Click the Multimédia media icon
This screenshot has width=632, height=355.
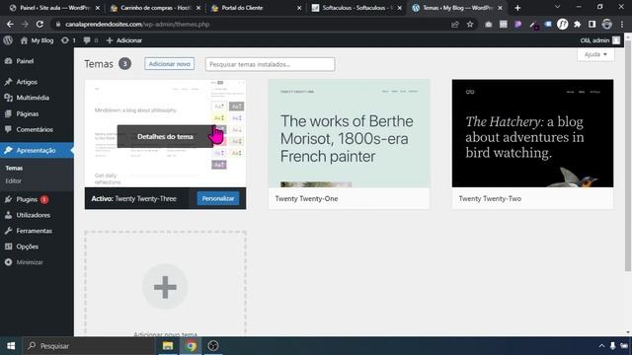click(9, 98)
